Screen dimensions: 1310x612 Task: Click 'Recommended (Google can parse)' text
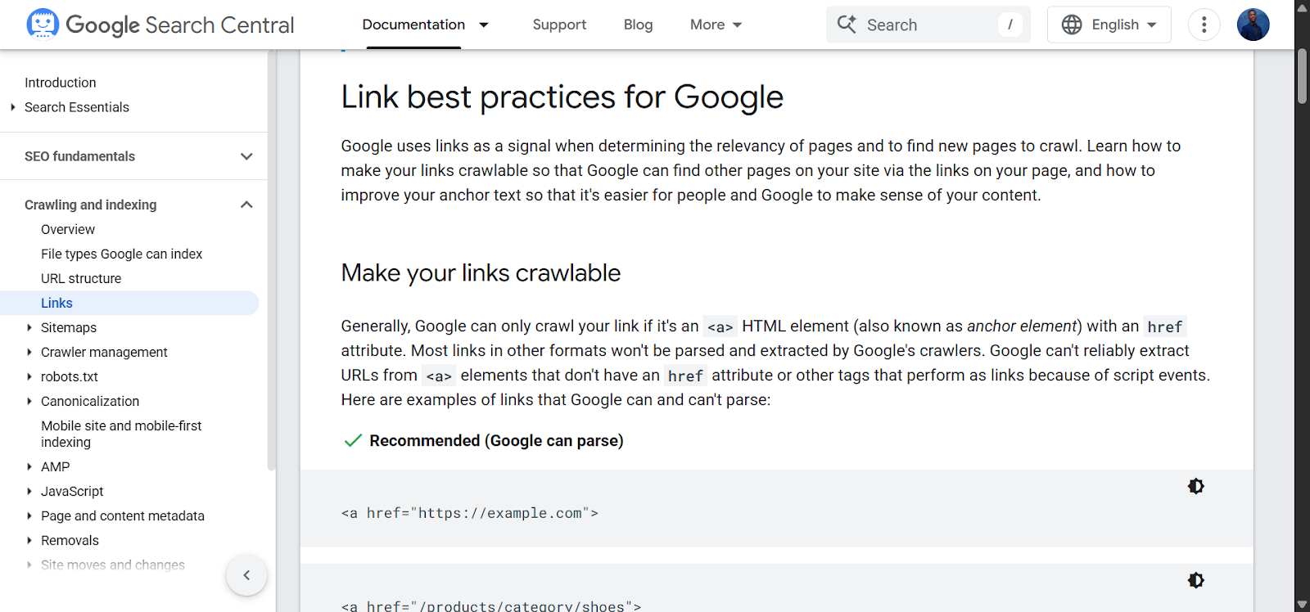point(496,440)
